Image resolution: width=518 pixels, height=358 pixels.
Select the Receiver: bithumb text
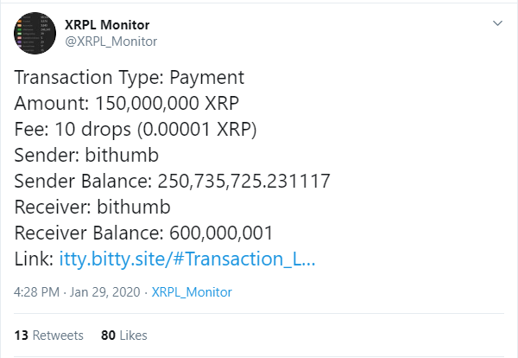[x=92, y=207]
